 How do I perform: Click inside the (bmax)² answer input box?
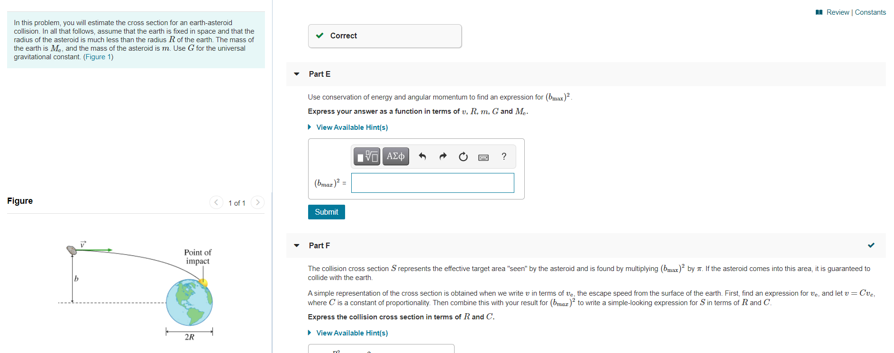coord(432,183)
